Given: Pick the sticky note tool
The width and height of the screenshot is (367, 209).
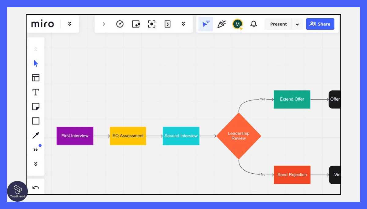Looking at the screenshot, I should (36, 106).
